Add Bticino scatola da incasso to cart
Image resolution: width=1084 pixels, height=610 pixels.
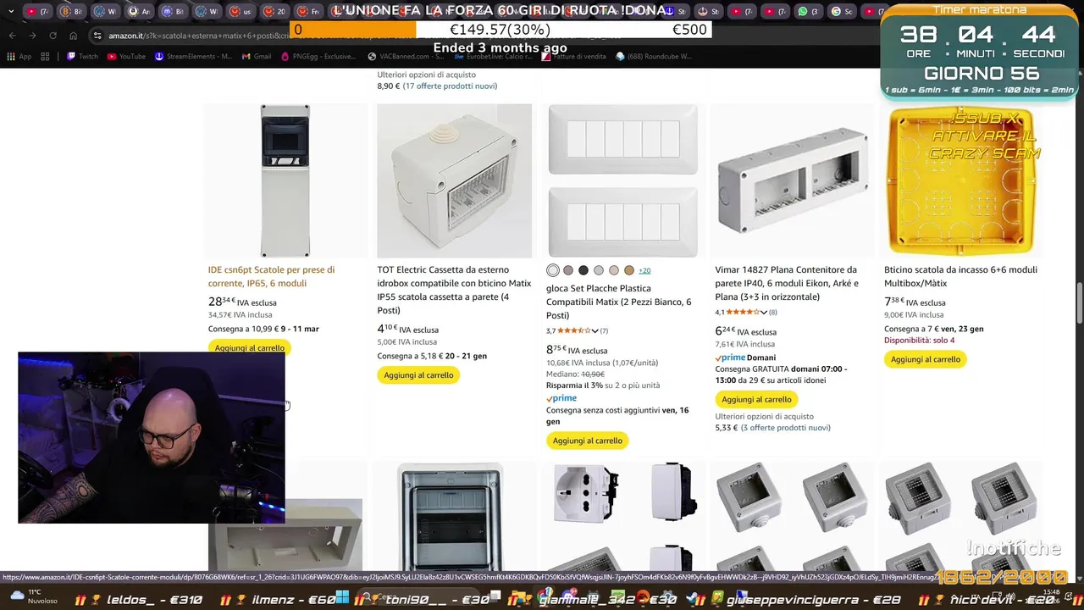click(x=926, y=359)
